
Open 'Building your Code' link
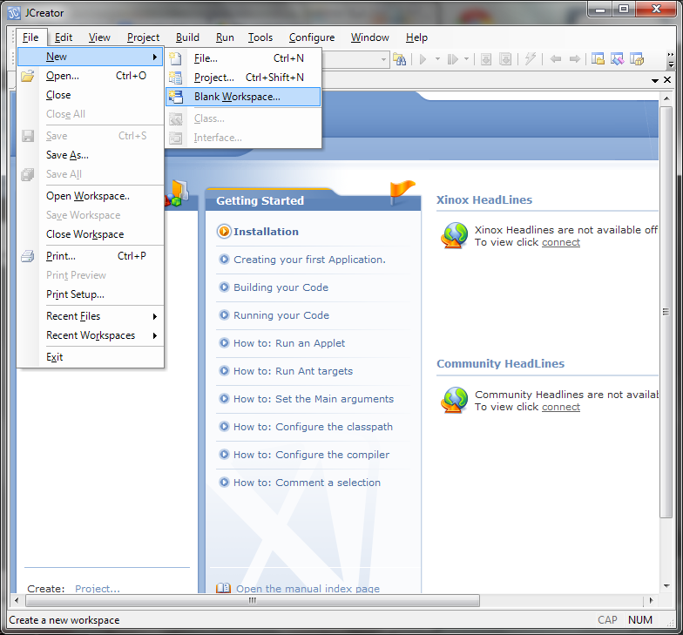[281, 287]
